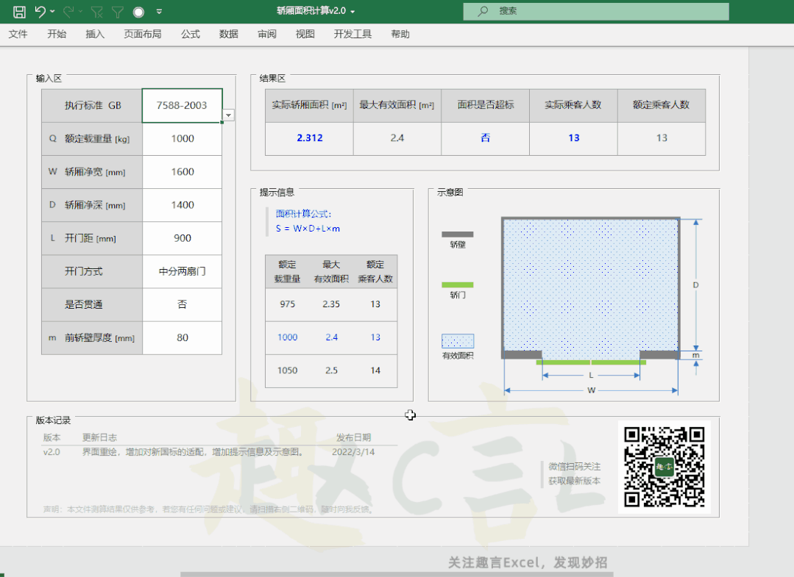Click the 最大有效面积 result value 2.4

pyautogui.click(x=397, y=138)
